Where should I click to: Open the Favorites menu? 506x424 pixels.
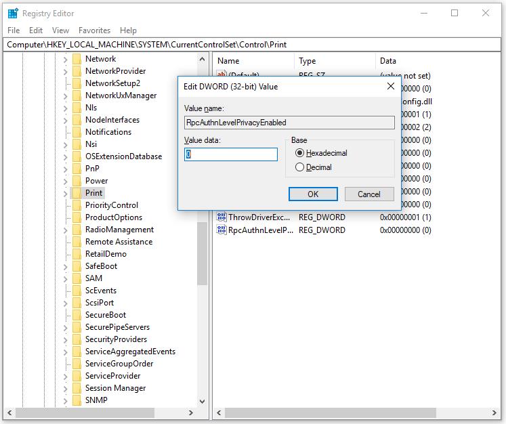pyautogui.click(x=94, y=30)
